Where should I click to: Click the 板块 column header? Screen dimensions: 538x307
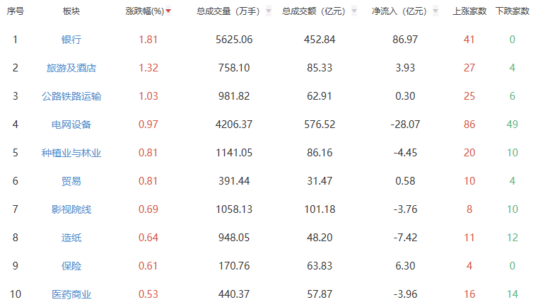71,11
